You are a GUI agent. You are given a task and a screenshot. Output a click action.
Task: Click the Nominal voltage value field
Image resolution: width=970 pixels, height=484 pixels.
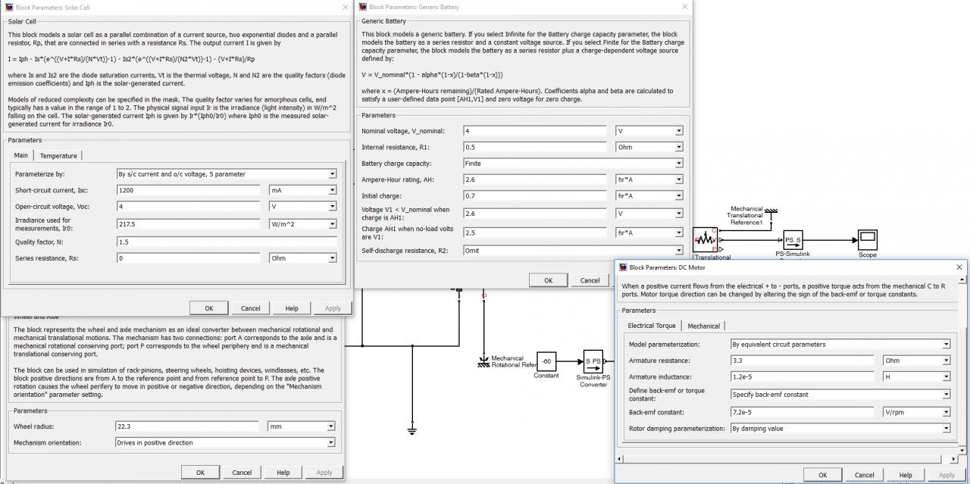(x=535, y=131)
